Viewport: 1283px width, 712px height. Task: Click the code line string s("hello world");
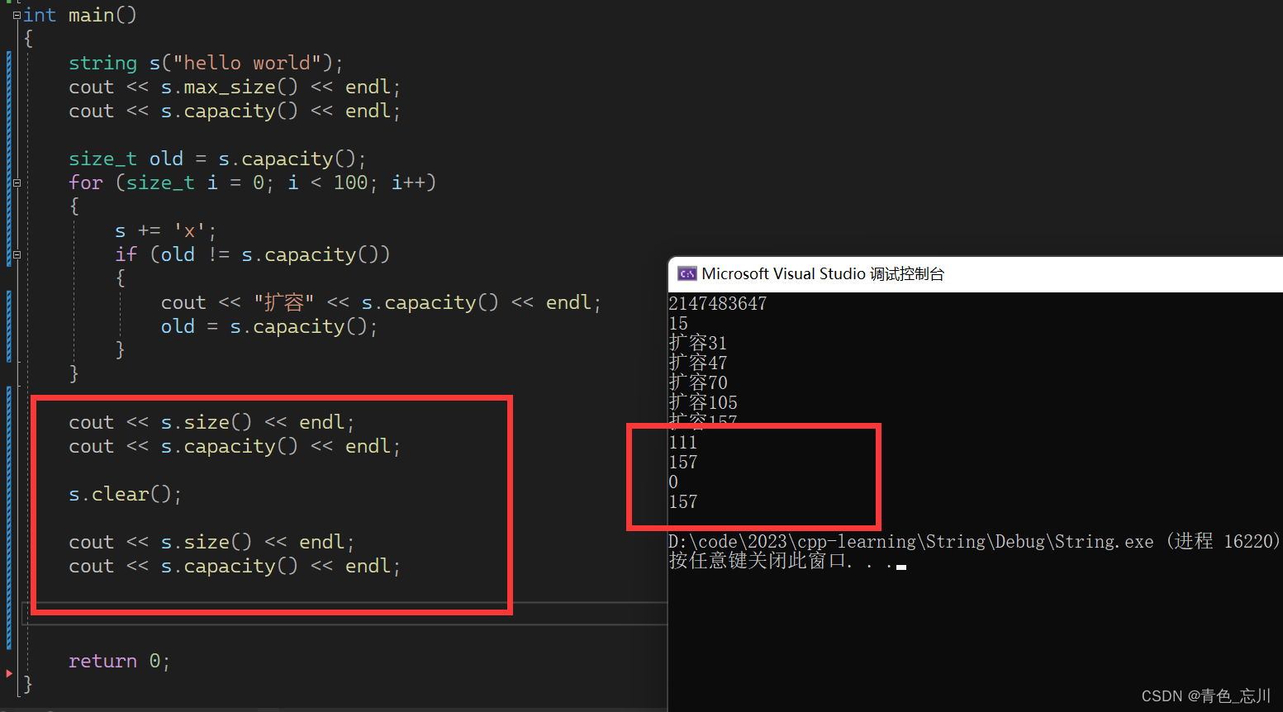tap(206, 63)
